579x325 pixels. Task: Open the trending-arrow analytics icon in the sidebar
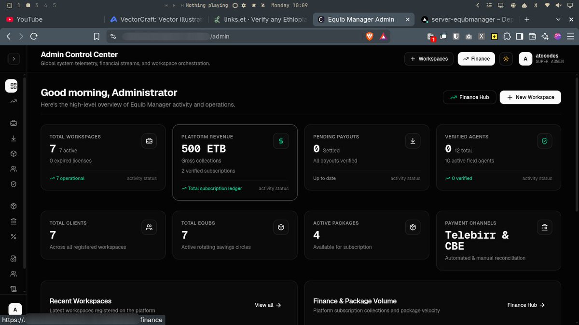point(14,101)
